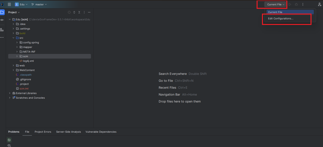Expand Scratches and Consoles
Viewport: 323px width, 147px height.
[x=10, y=98]
